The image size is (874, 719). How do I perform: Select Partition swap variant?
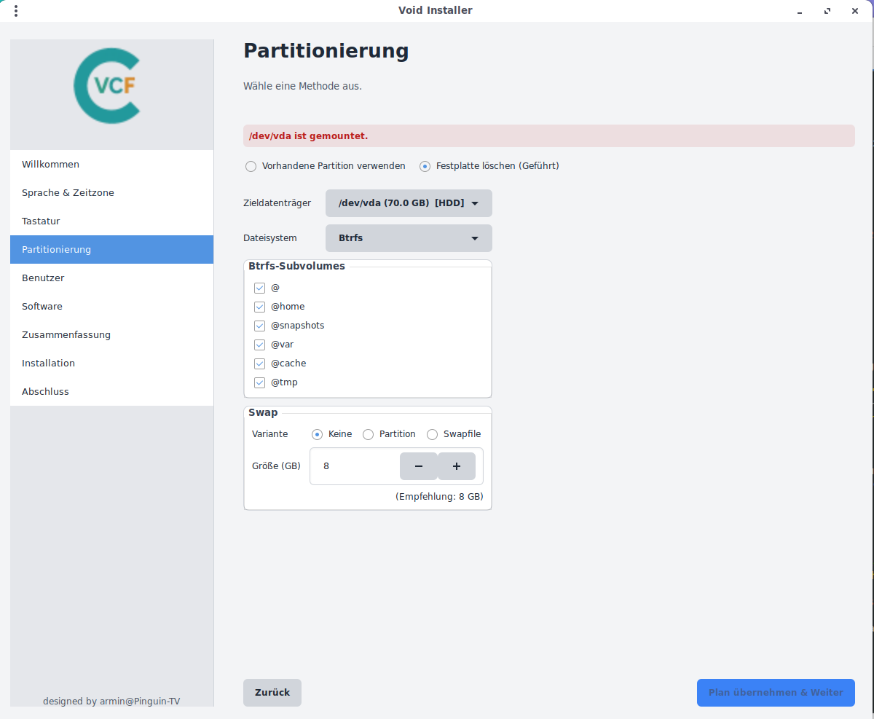[x=369, y=434]
